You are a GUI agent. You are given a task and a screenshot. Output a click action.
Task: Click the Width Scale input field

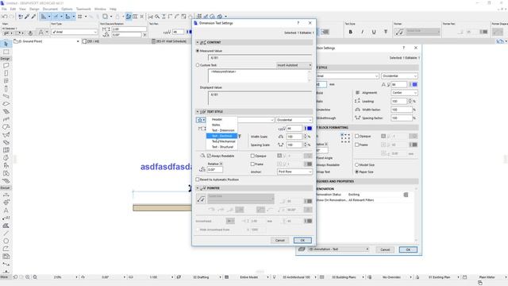(294, 137)
